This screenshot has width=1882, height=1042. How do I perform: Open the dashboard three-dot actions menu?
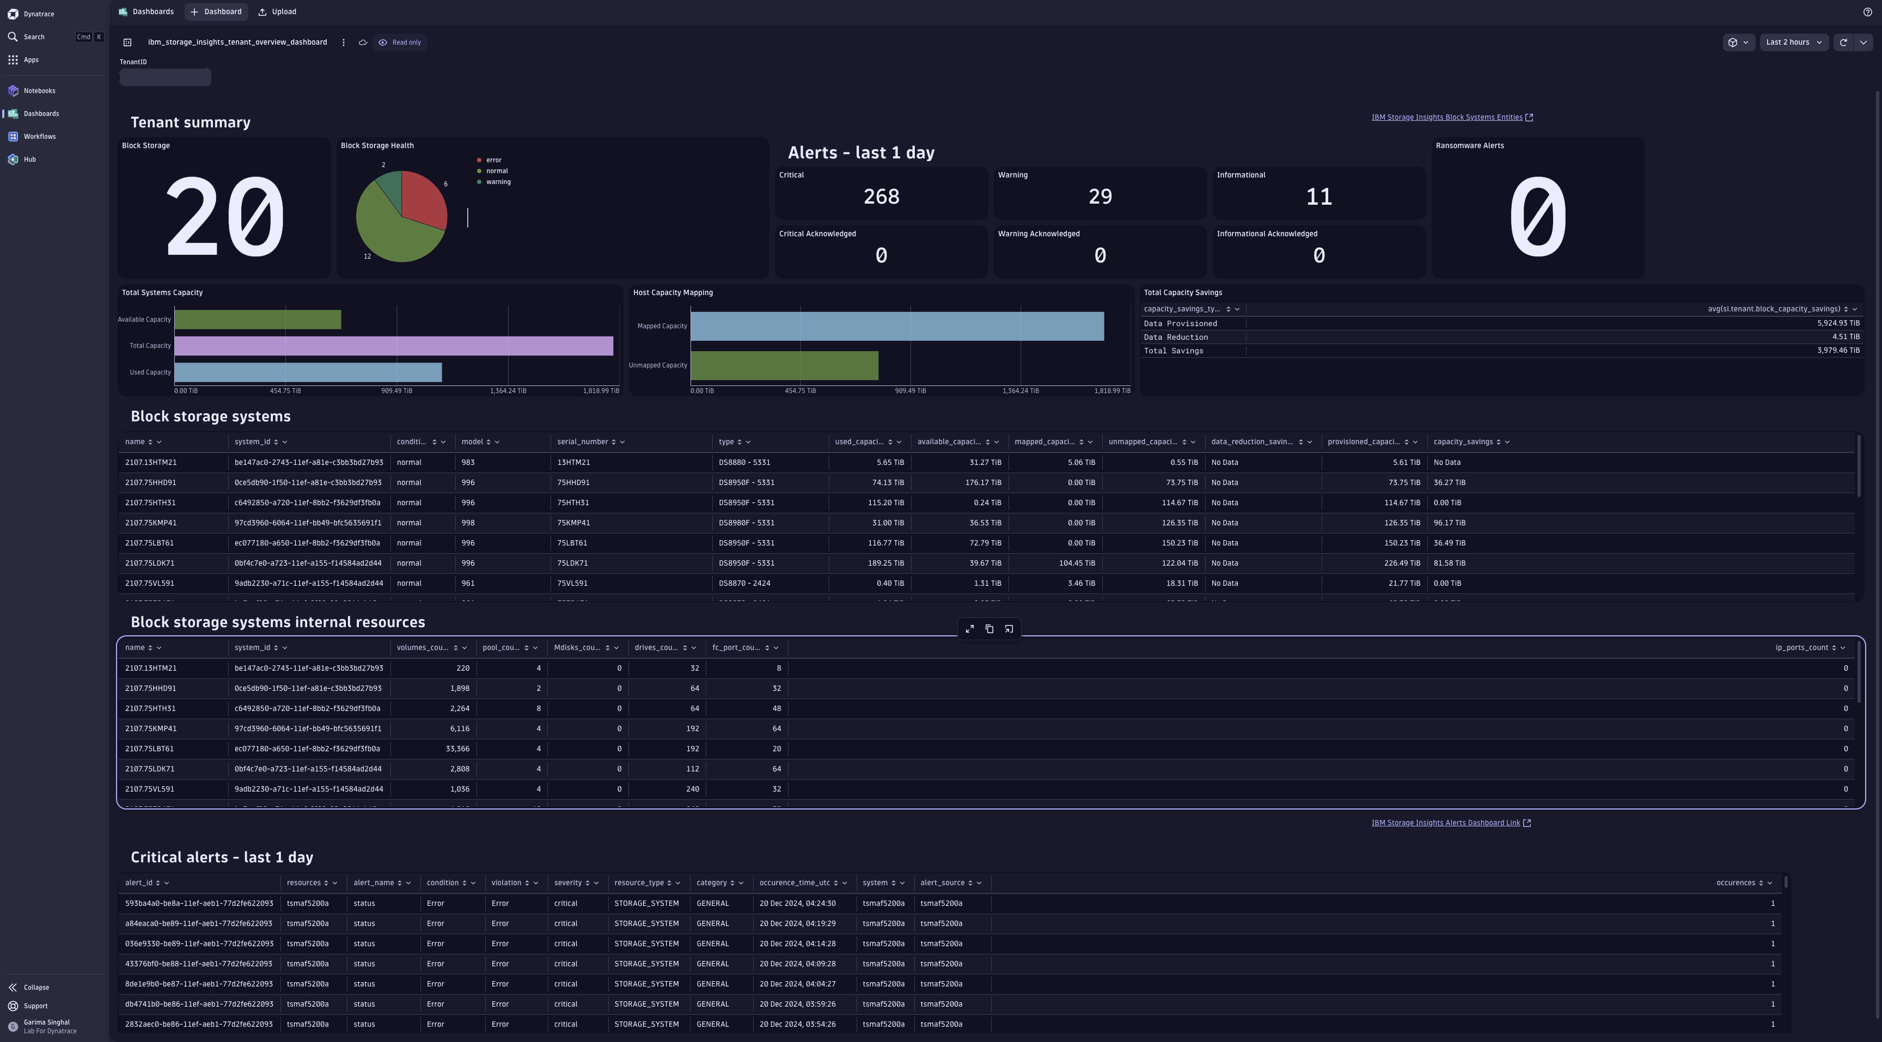[344, 42]
